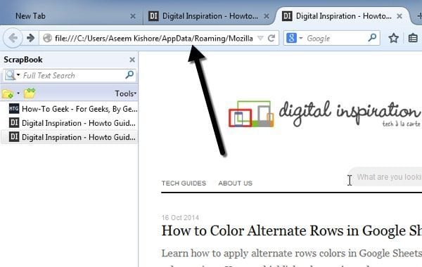Click the Google search magnifier icon

click(x=372, y=38)
